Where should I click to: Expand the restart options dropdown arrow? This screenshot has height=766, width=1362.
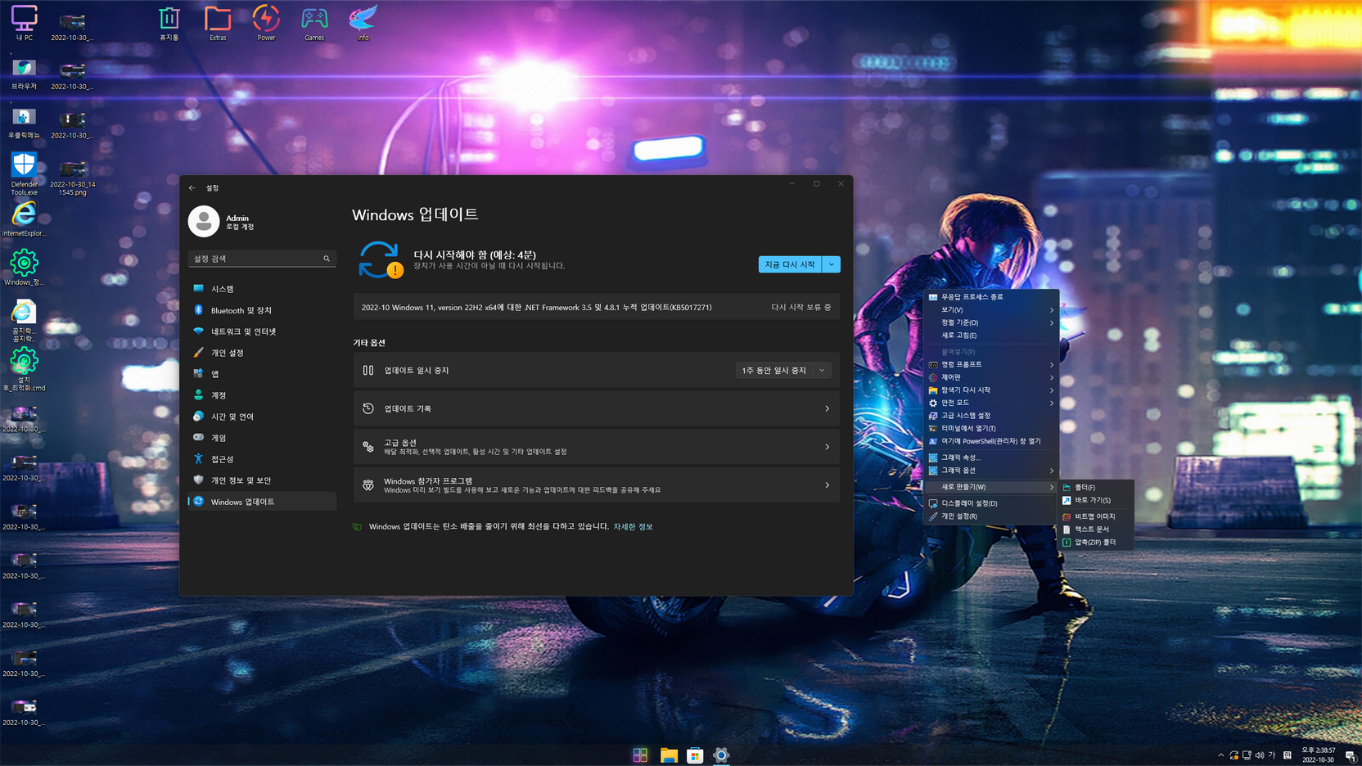point(832,264)
